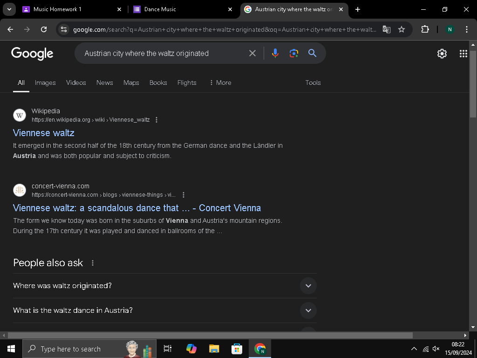This screenshot has height=358, width=477.
Task: Open the search Tools button
Action: pyautogui.click(x=313, y=83)
